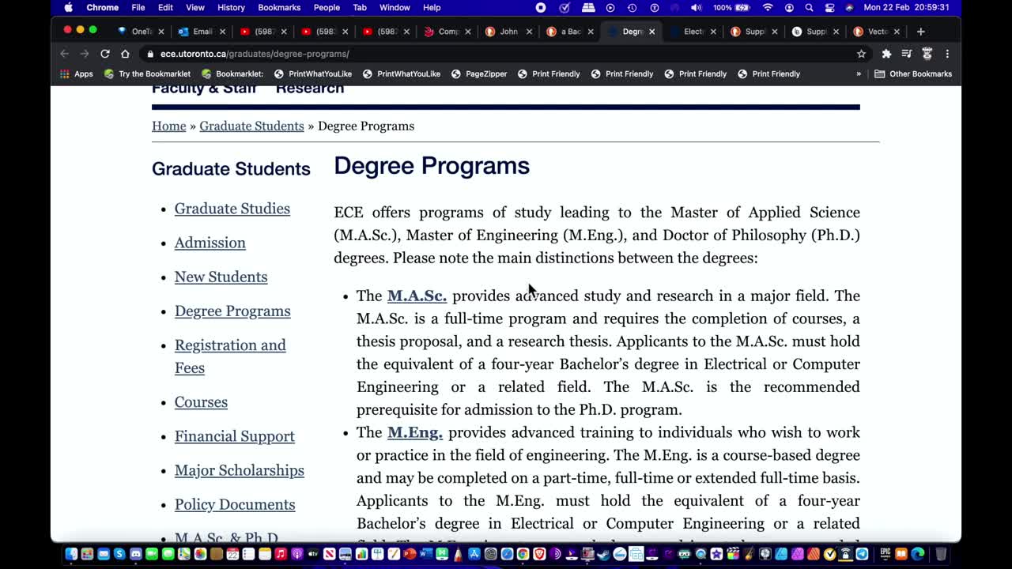The height and width of the screenshot is (569, 1012).
Task: Open the media control playlist icon in toolbar
Action: [907, 54]
